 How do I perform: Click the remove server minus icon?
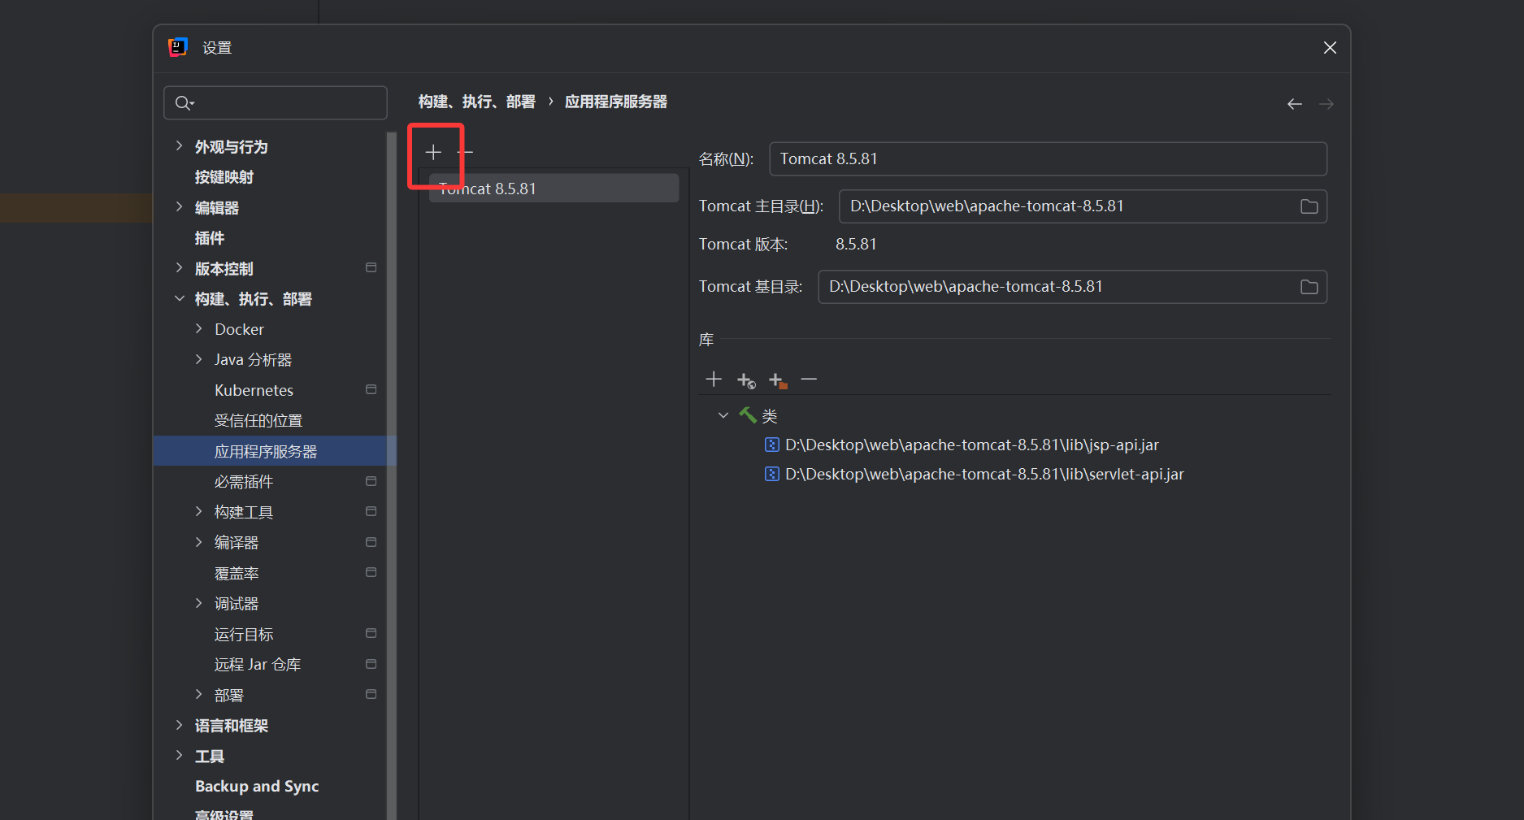467,152
